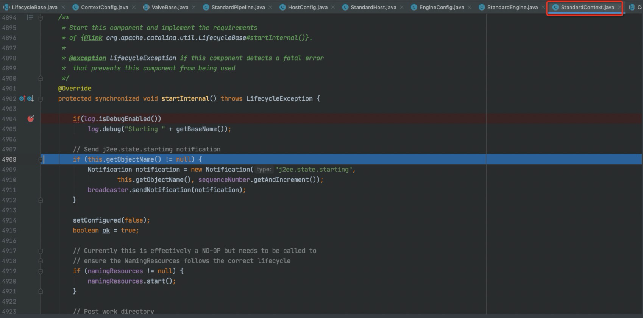Viewport: 643px width, 318px height.
Task: Collapse block from end marker at line 4921
Action: [41, 291]
